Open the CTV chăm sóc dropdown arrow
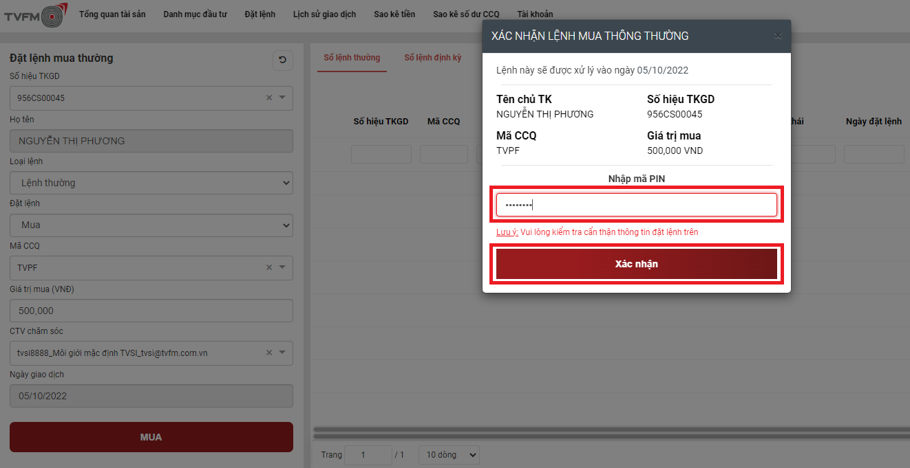The width and height of the screenshot is (910, 468). (x=282, y=353)
